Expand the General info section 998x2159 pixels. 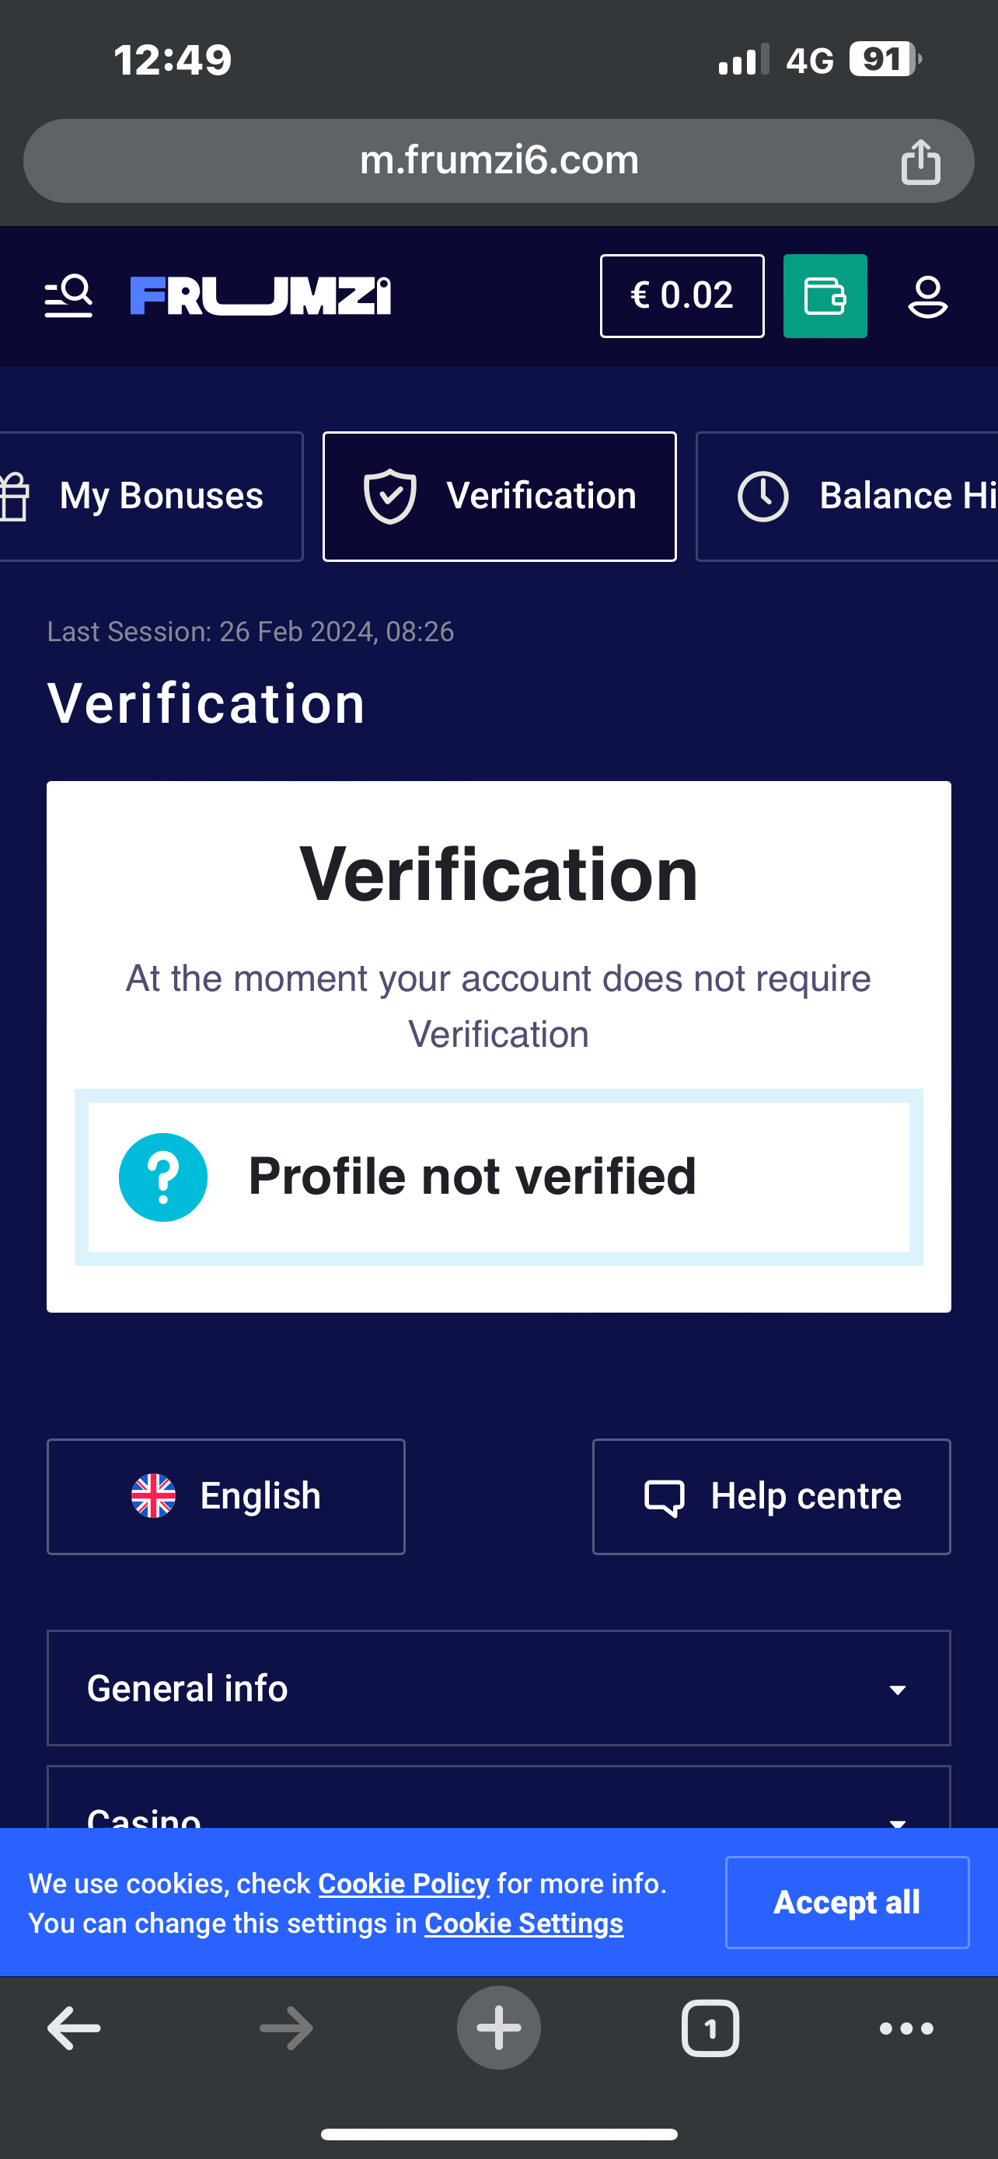tap(498, 1688)
